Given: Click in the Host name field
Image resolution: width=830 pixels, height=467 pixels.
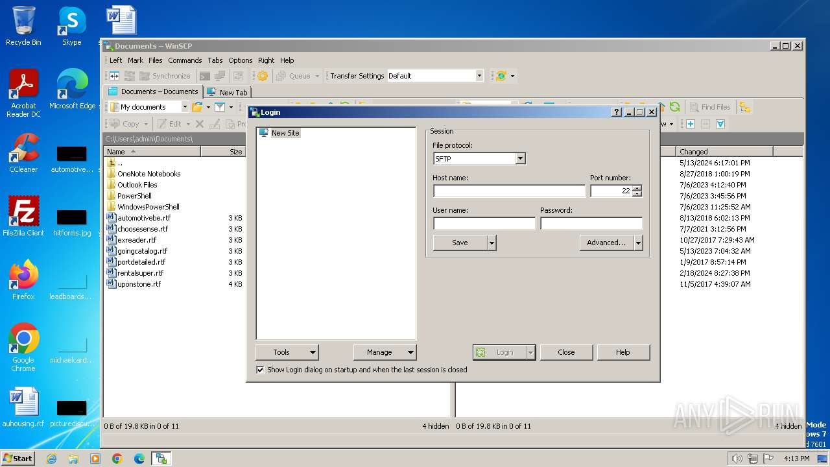Looking at the screenshot, I should (x=509, y=191).
